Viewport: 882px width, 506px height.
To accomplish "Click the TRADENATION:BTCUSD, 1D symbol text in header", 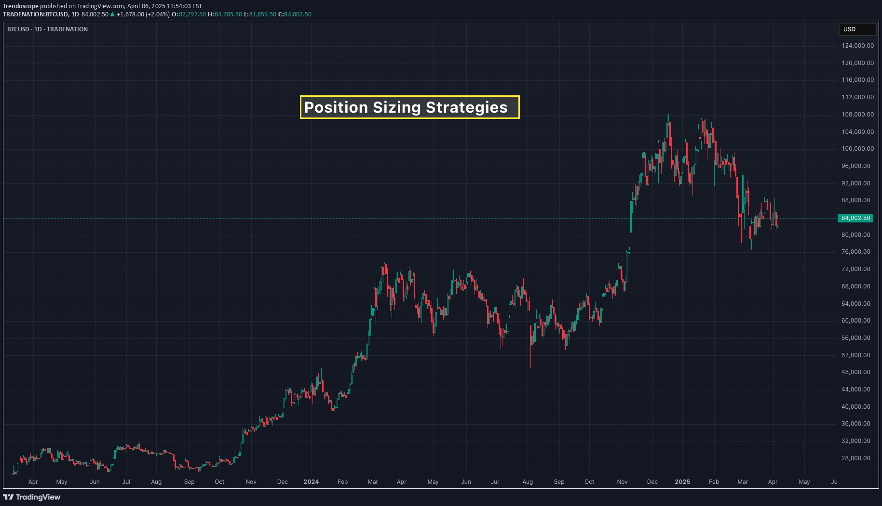I will pyautogui.click(x=41, y=14).
